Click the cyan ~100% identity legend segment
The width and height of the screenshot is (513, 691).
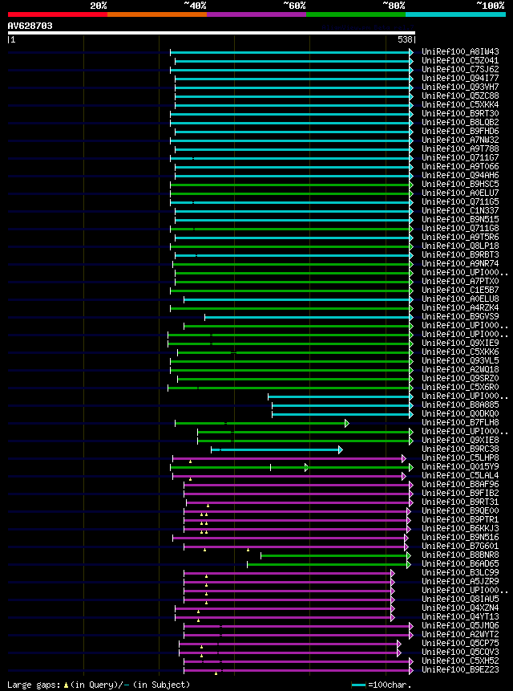coord(455,14)
